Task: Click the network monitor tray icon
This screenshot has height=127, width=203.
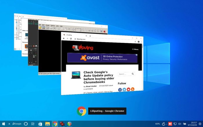Action: pyautogui.click(x=175, y=124)
